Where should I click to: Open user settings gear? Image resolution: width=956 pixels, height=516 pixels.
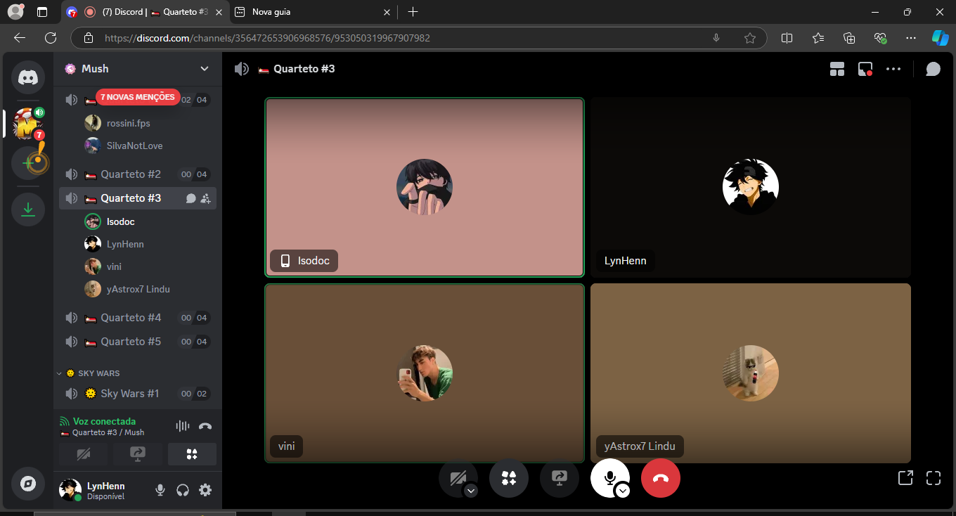pos(205,490)
